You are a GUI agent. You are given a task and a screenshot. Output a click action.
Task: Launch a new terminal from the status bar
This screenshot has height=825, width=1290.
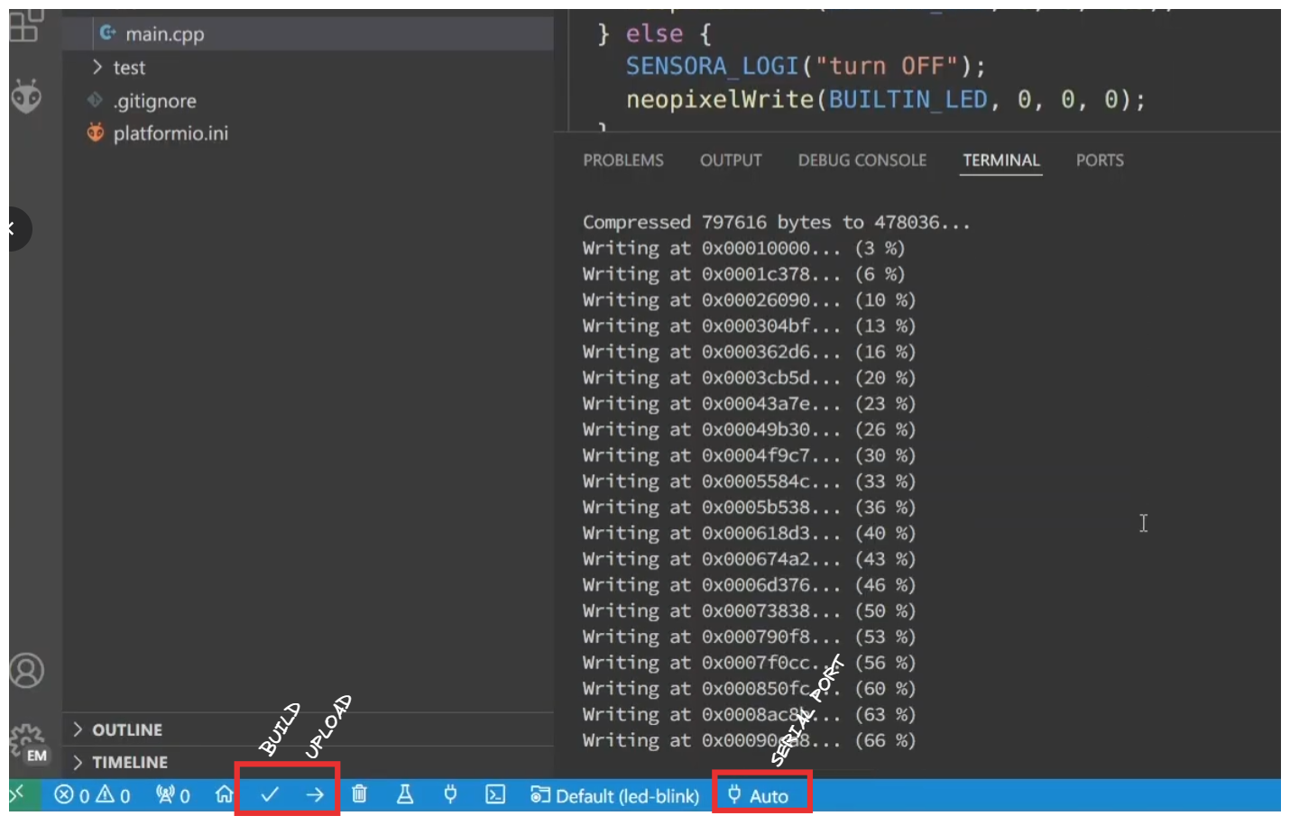click(494, 795)
